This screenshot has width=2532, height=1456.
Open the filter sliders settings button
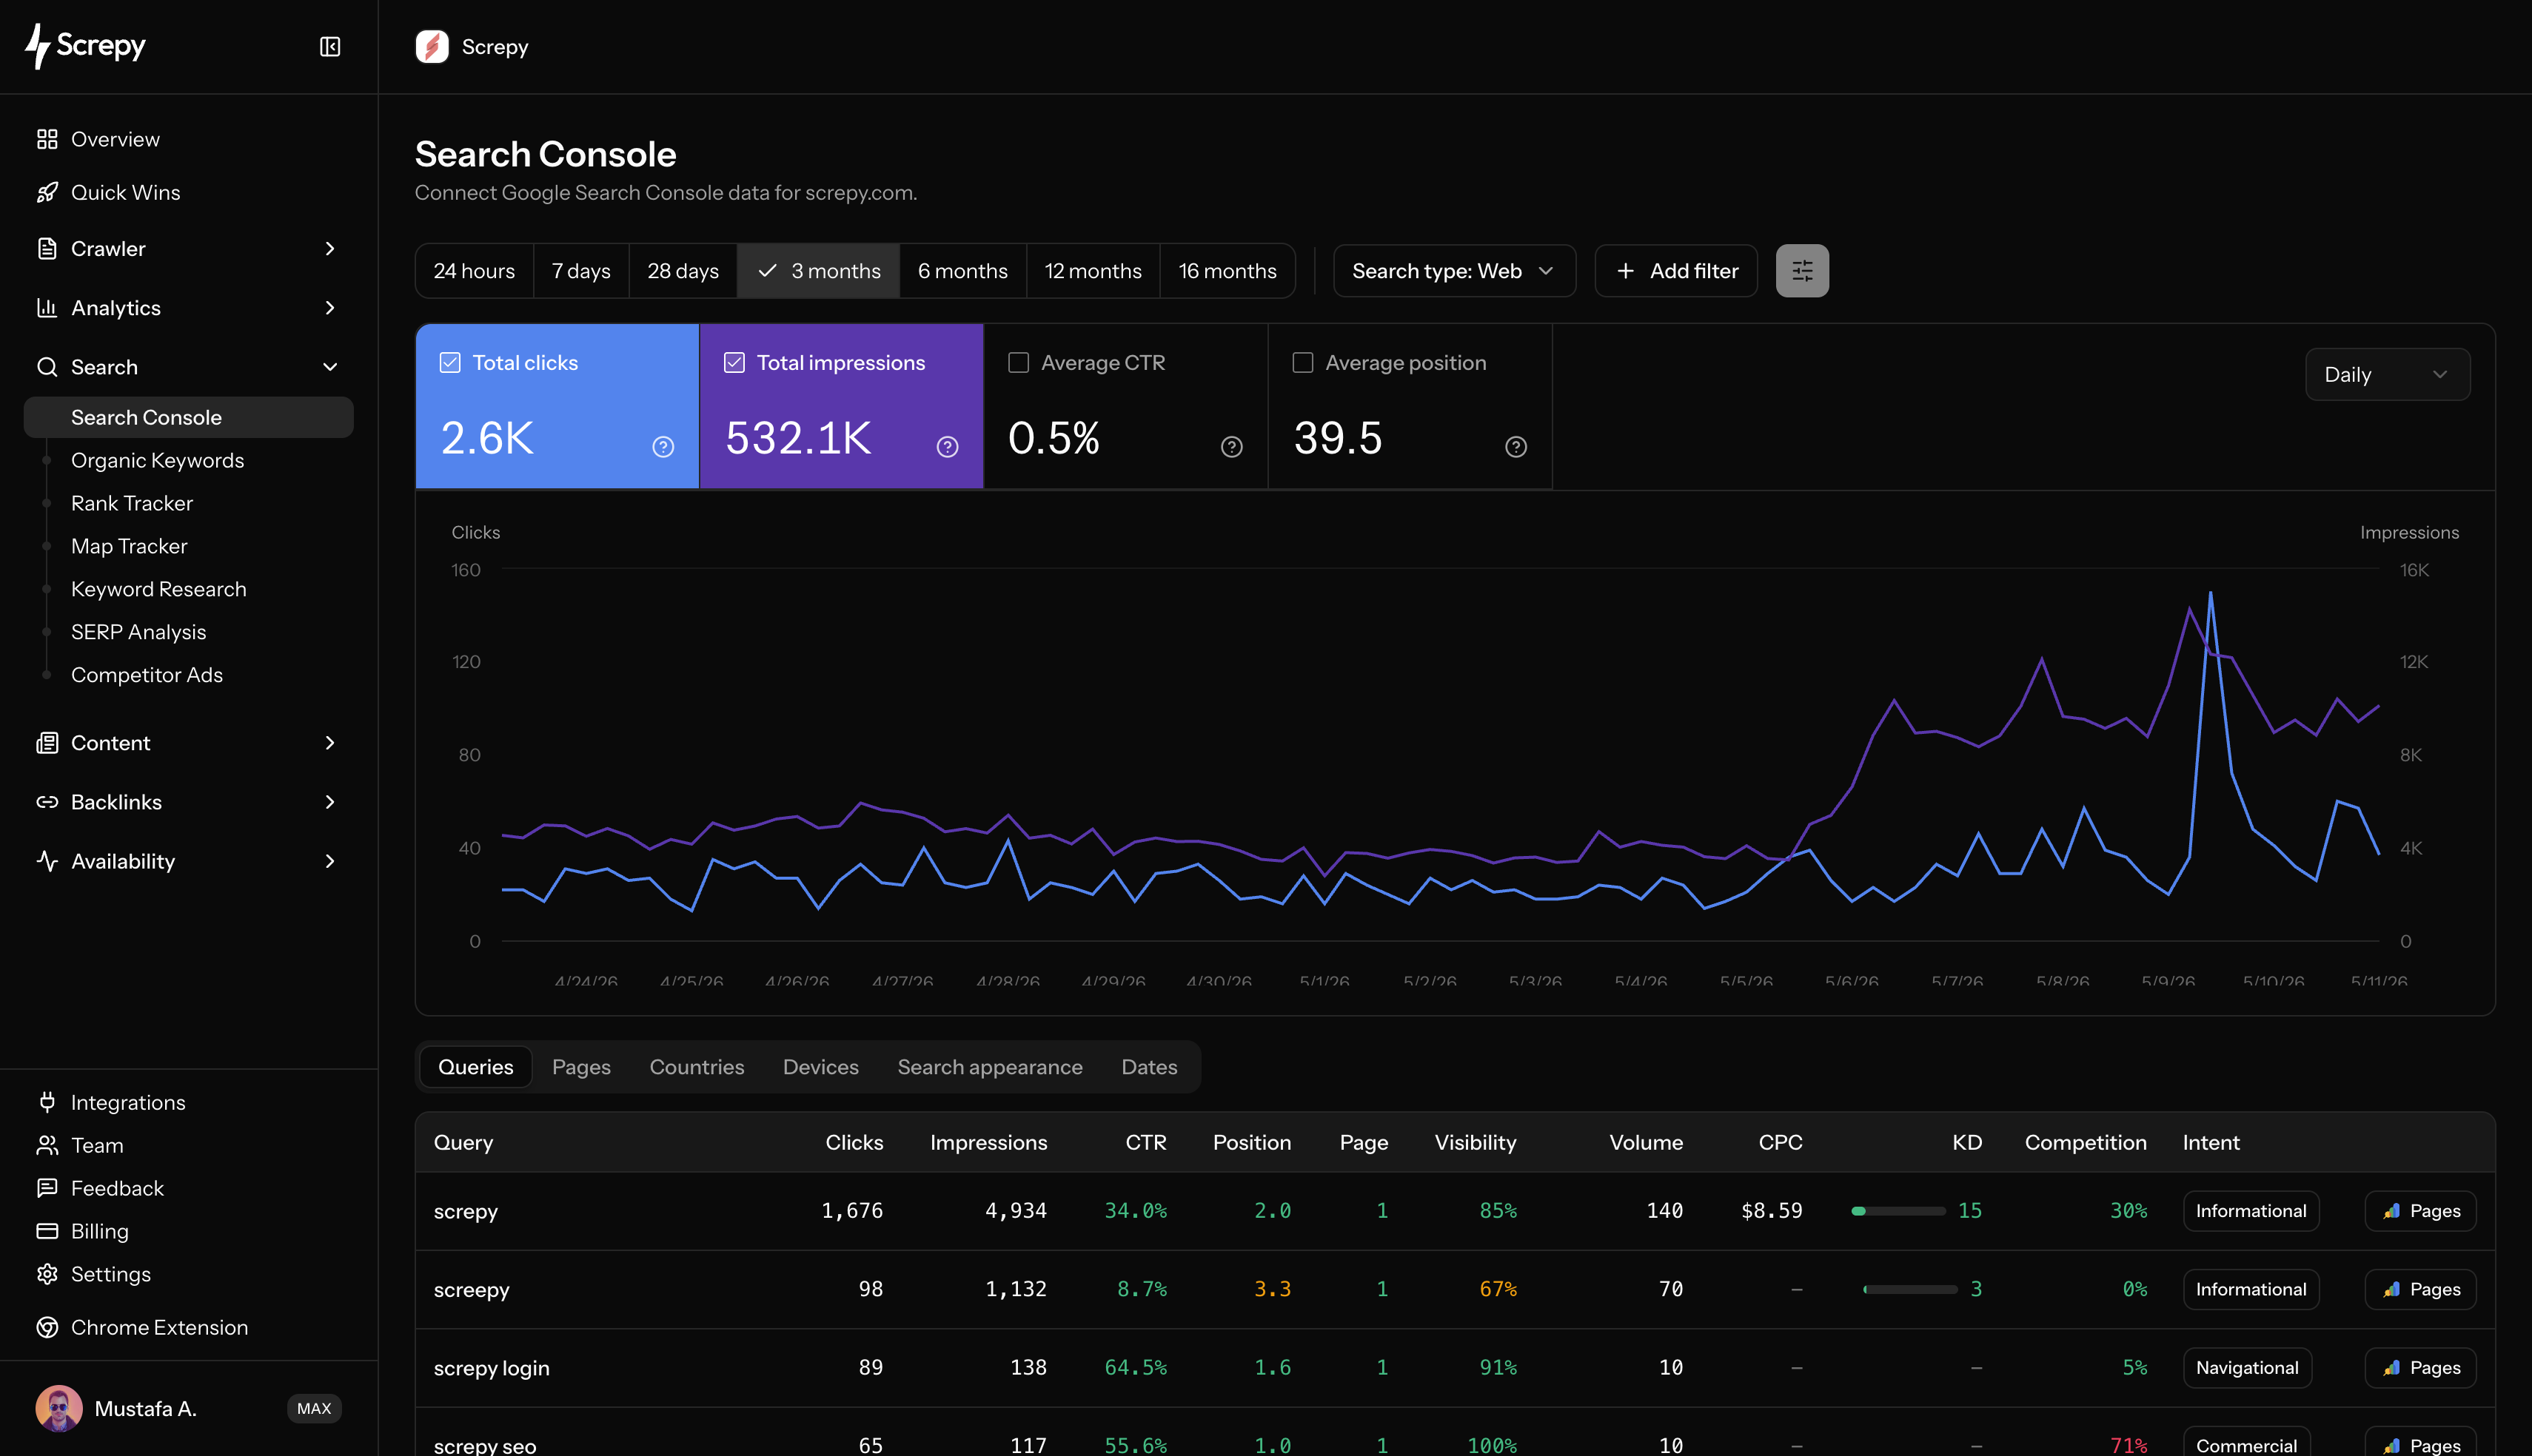(1802, 271)
